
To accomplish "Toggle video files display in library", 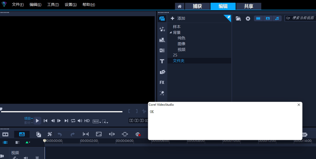I will [x=258, y=19].
